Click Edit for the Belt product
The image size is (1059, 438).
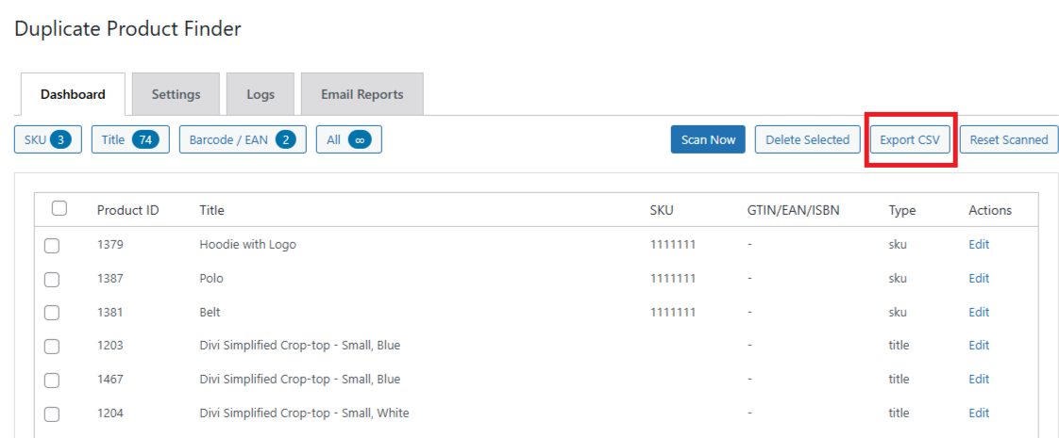pos(979,312)
